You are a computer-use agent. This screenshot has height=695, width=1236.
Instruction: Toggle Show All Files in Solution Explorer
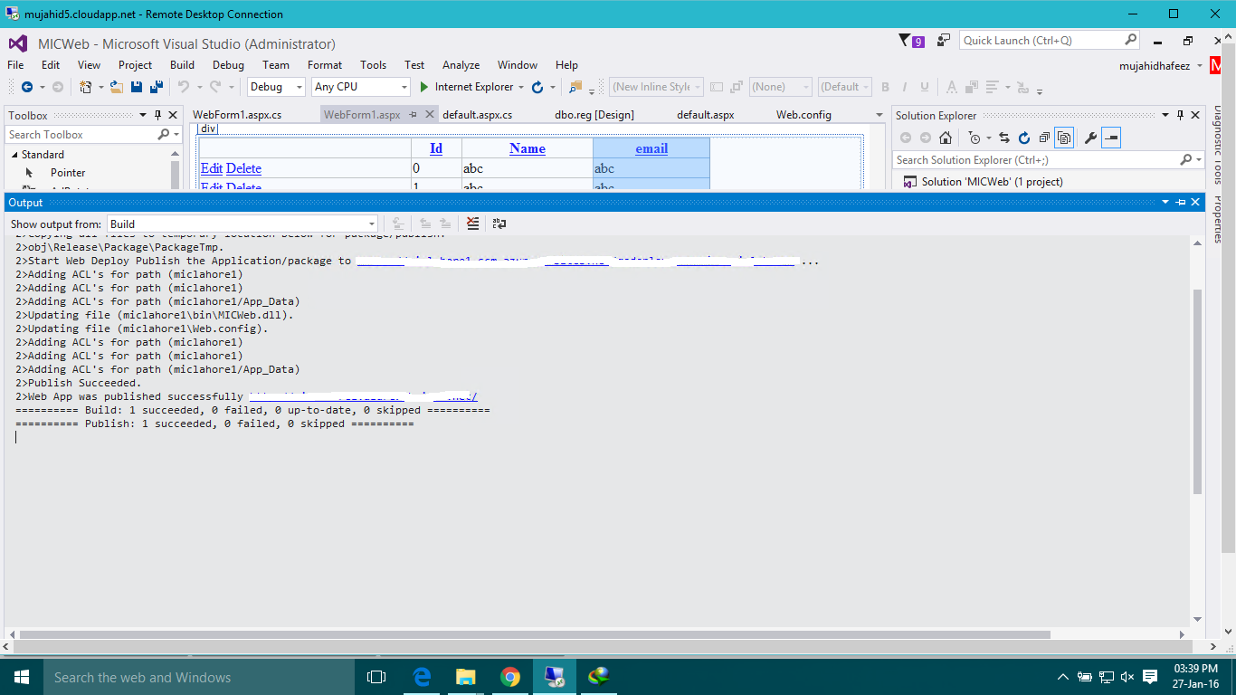pos(1064,138)
